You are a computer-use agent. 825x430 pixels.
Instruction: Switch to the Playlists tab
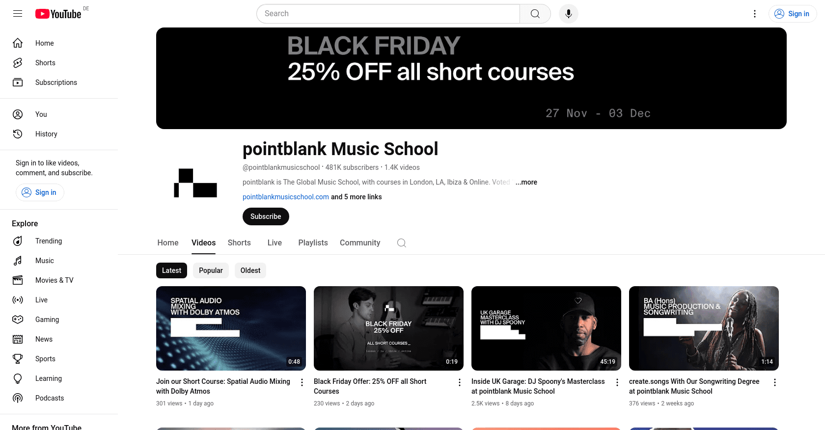(313, 243)
